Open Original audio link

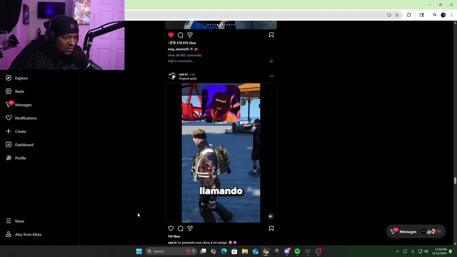pos(187,79)
